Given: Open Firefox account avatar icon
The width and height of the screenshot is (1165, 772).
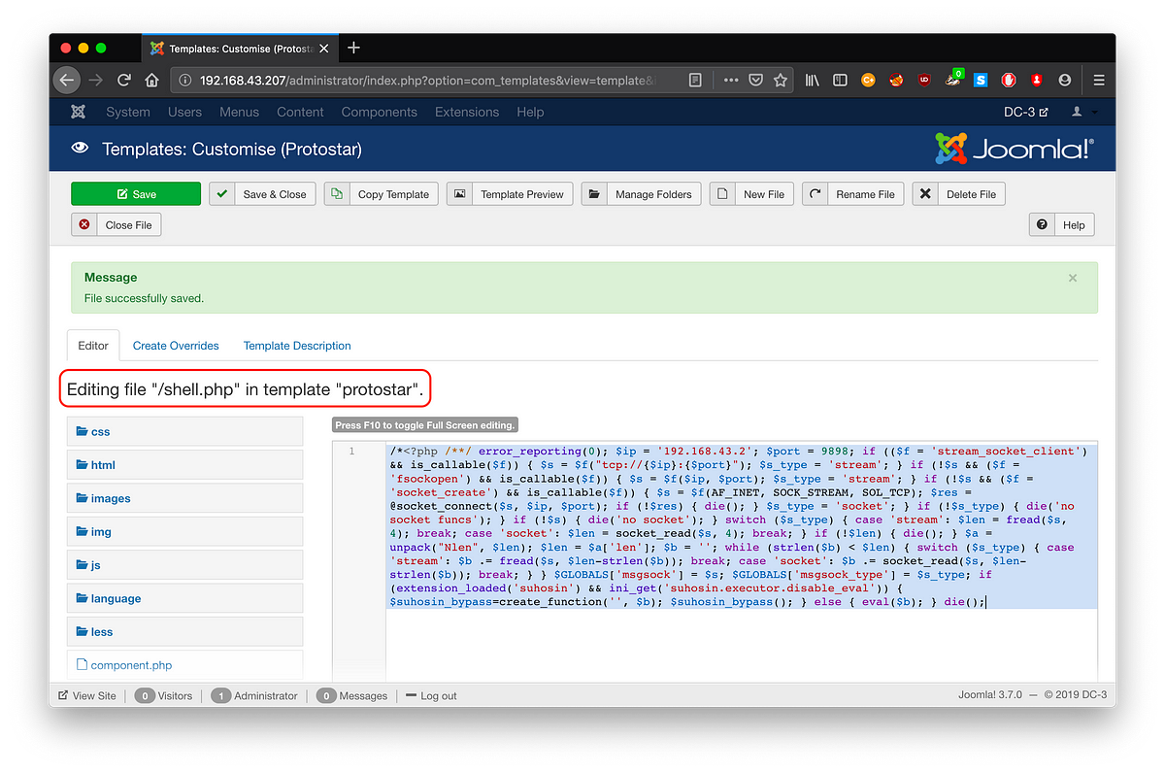Looking at the screenshot, I should tap(1065, 81).
